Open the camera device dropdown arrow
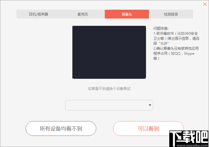Screen dimensions: 209x147 click(x=150, y=105)
